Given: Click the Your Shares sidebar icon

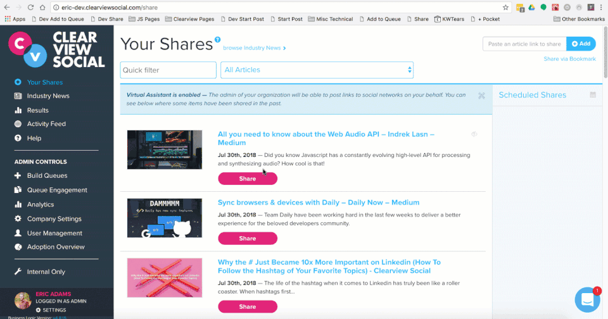Looking at the screenshot, I should click(x=18, y=82).
